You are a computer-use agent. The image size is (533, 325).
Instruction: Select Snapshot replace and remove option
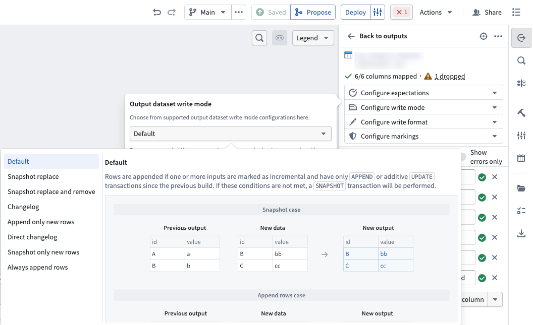point(51,191)
